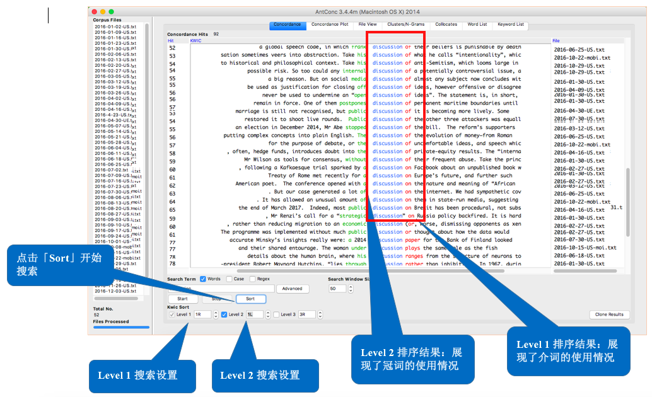Select corpus file 2016-02-20-US.txt
This screenshot has width=652, height=397.
click(115, 66)
